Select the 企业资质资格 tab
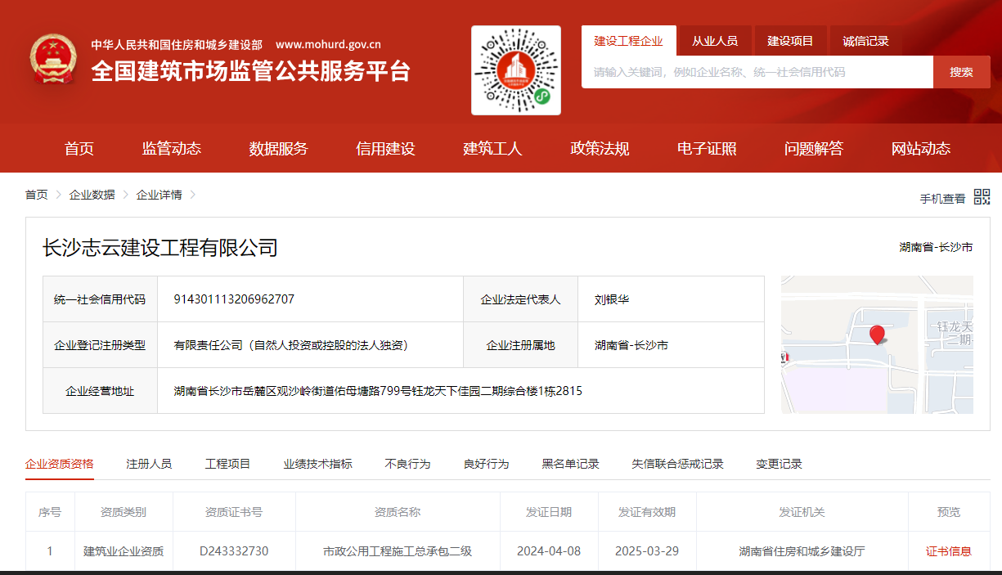The image size is (1002, 575). point(59,464)
